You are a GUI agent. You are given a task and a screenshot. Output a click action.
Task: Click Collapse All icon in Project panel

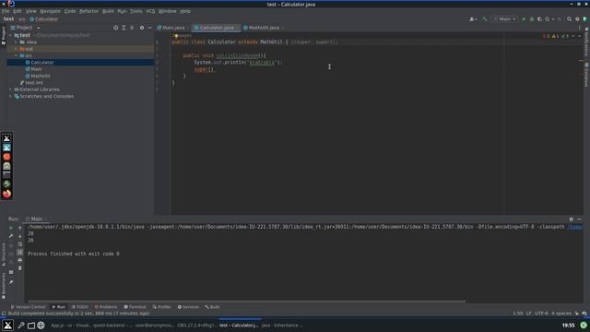[132, 28]
